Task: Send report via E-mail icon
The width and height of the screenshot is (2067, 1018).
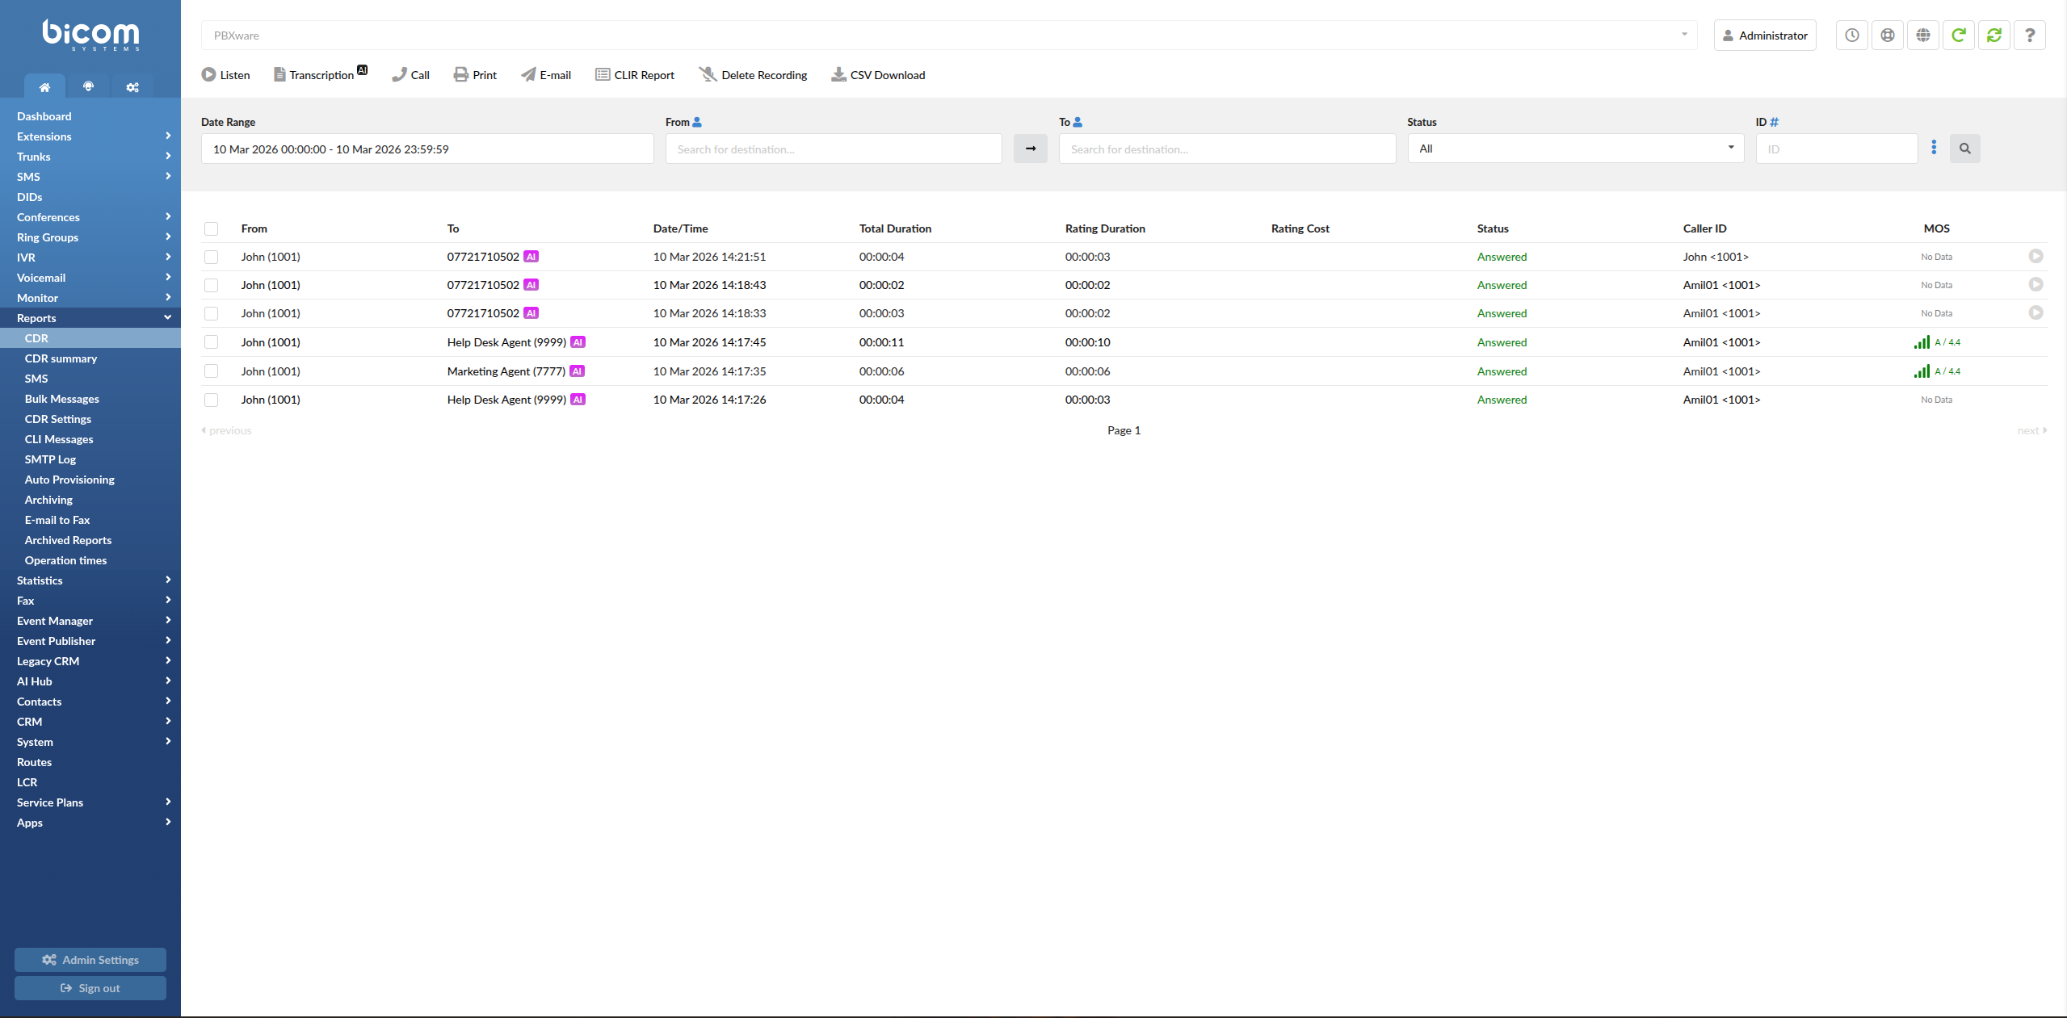Action: pos(528,75)
